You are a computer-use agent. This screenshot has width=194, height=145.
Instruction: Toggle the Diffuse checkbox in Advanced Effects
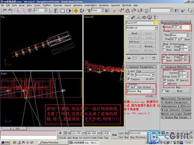pos(165,80)
